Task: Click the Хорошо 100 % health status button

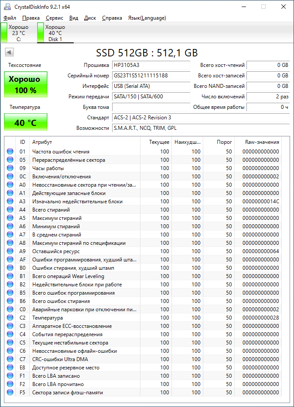Action: (26, 84)
